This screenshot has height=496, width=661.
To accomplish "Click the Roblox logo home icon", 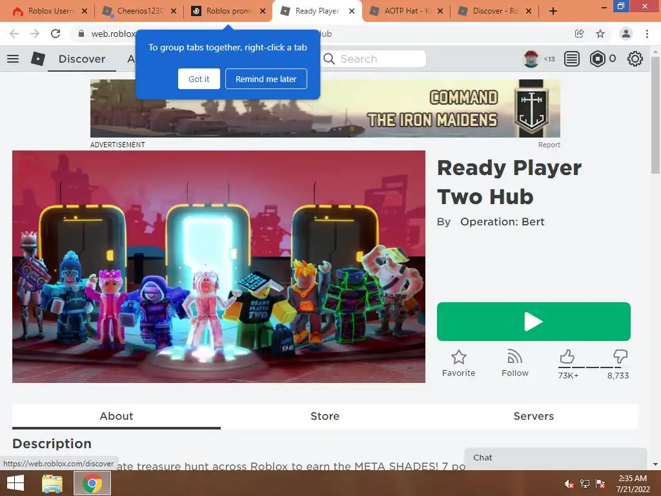I will (x=38, y=59).
